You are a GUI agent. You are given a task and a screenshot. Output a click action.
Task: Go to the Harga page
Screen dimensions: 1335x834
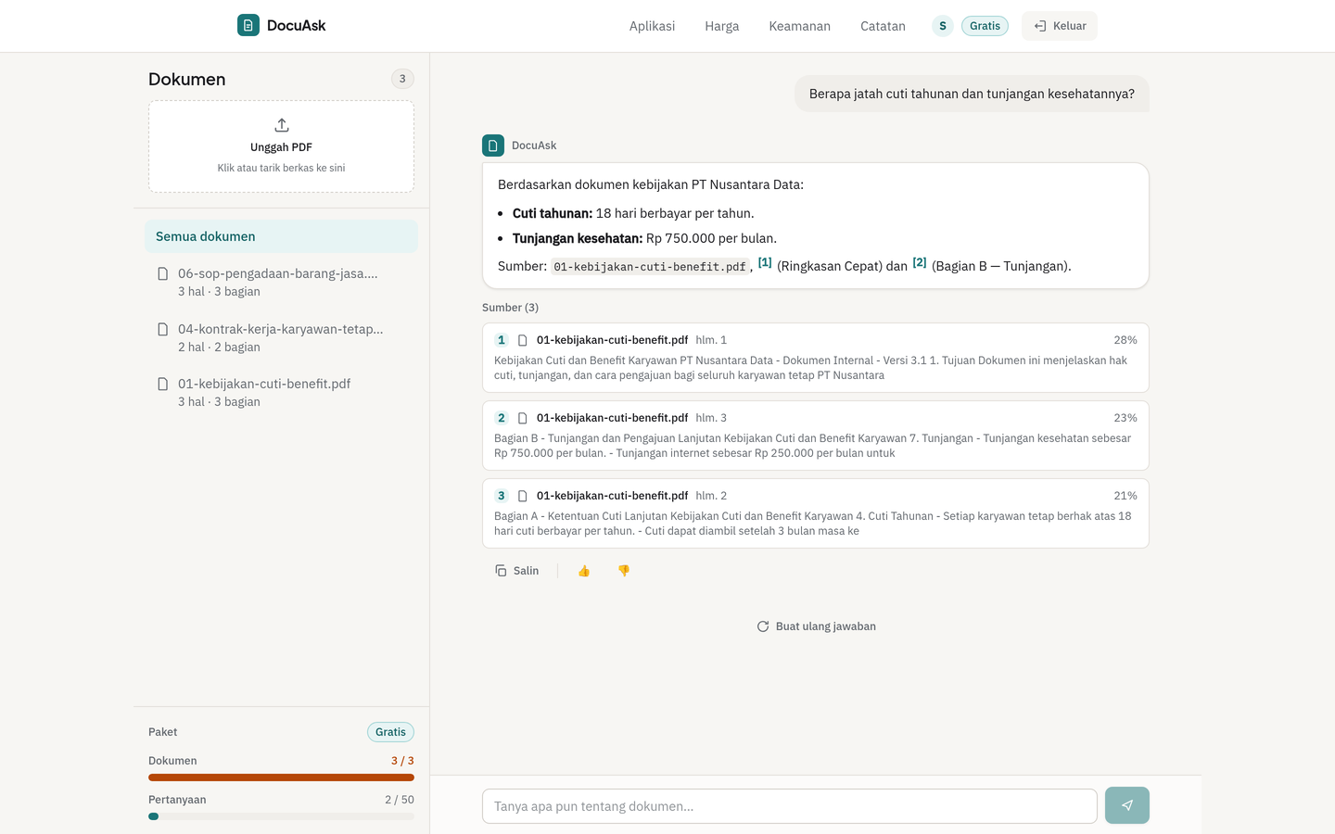coord(722,26)
